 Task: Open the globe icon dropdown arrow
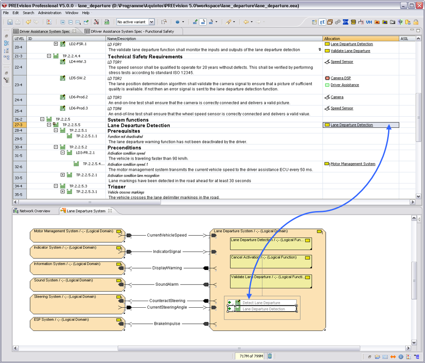coord(183,22)
